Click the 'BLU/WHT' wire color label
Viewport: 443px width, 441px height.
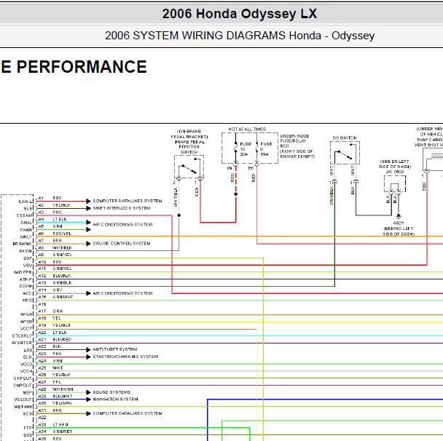pyautogui.click(x=63, y=397)
